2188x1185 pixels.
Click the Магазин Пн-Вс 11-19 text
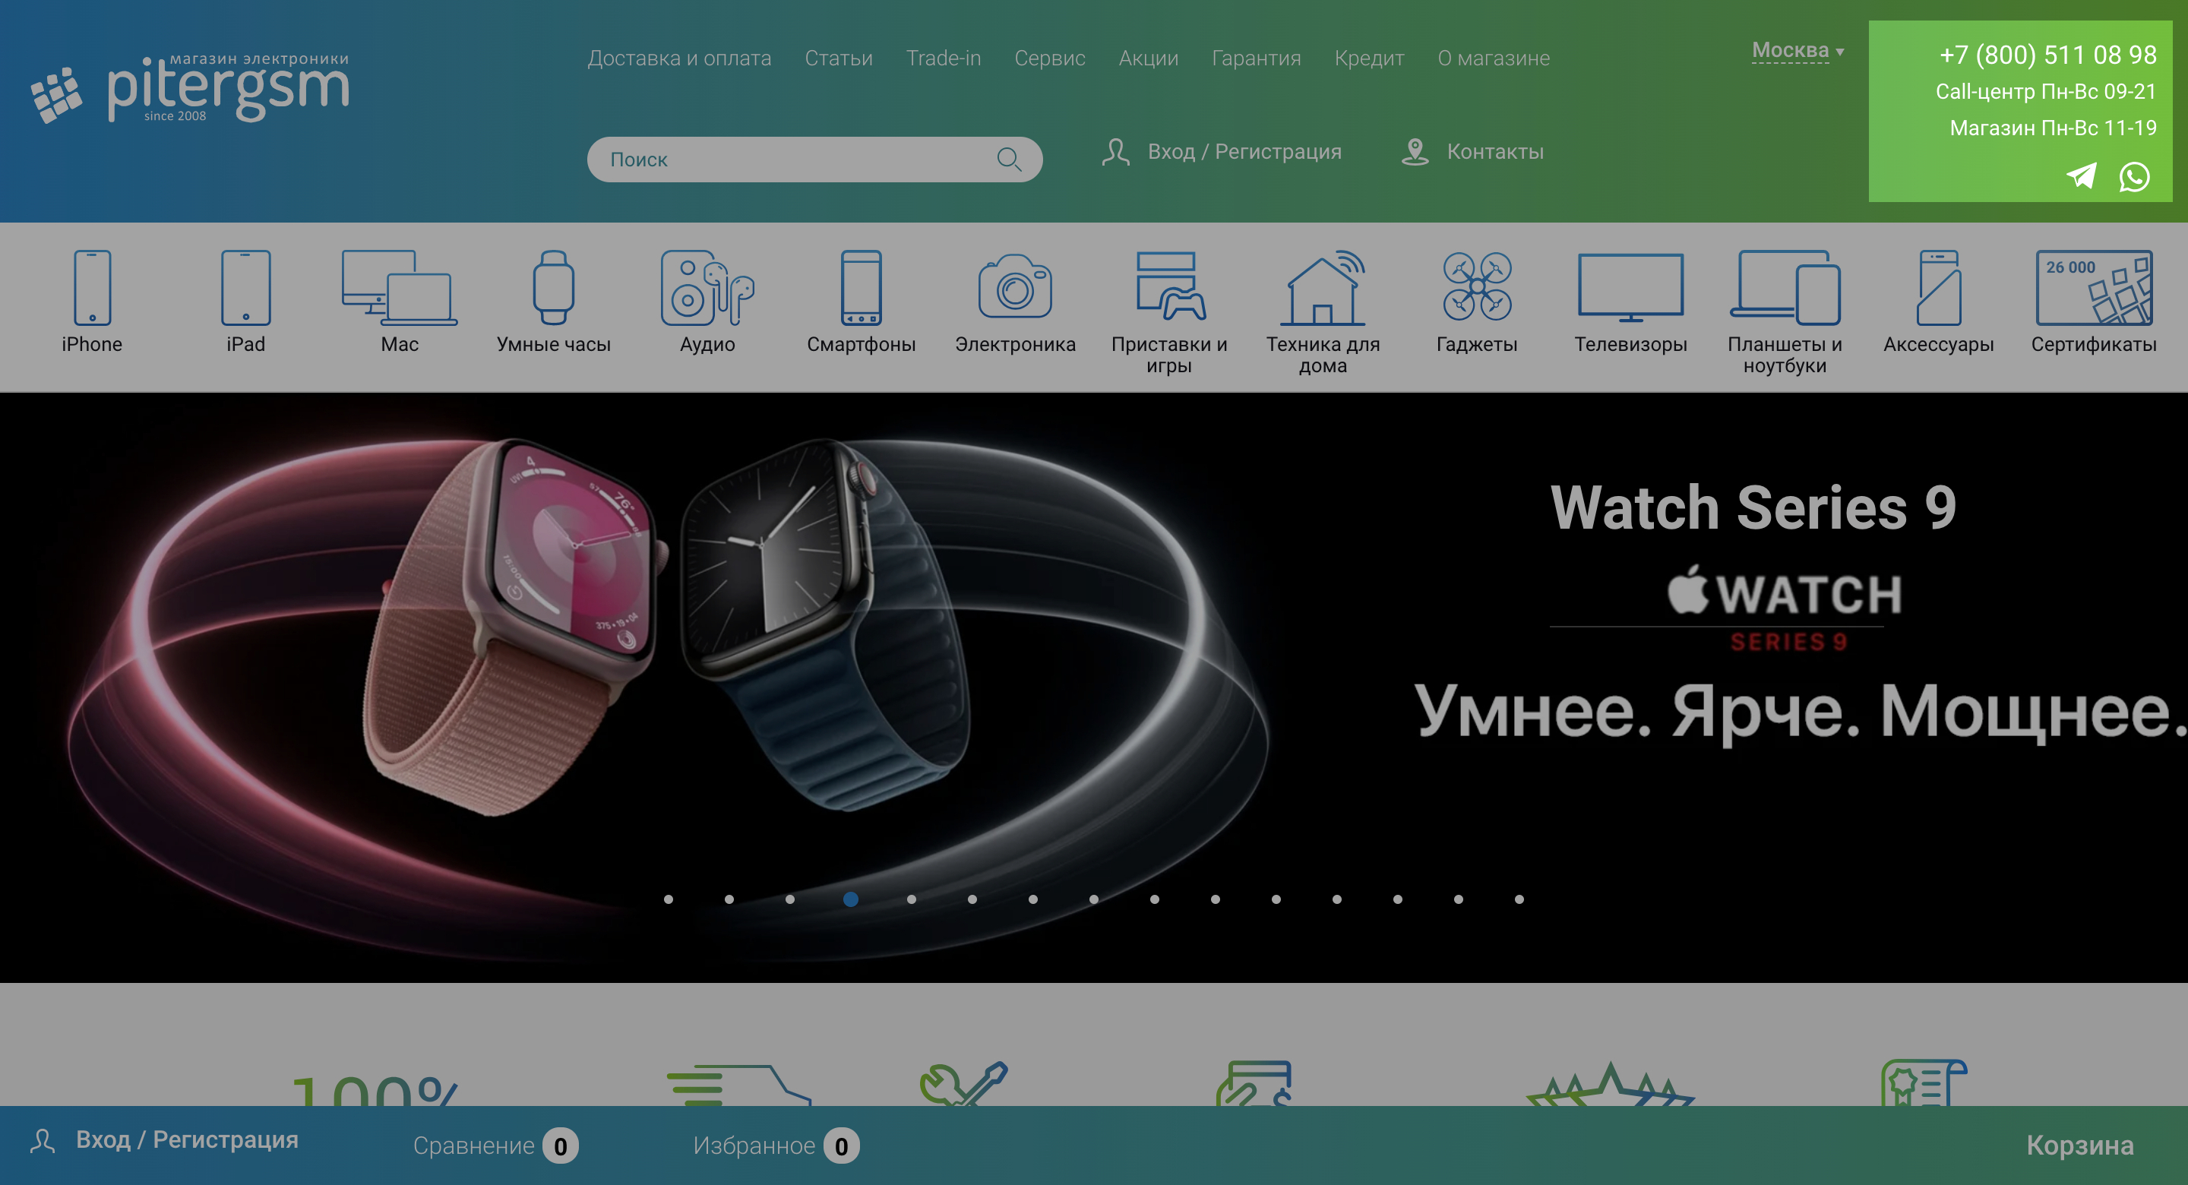[2052, 128]
